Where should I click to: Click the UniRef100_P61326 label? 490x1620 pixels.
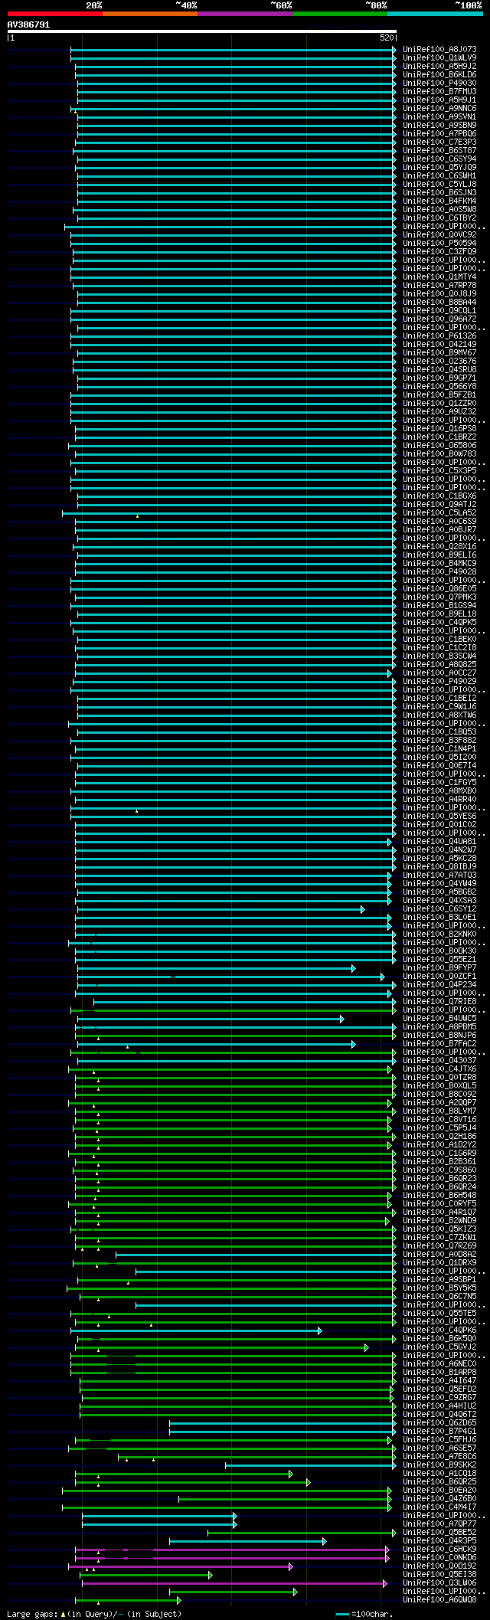tap(439, 335)
